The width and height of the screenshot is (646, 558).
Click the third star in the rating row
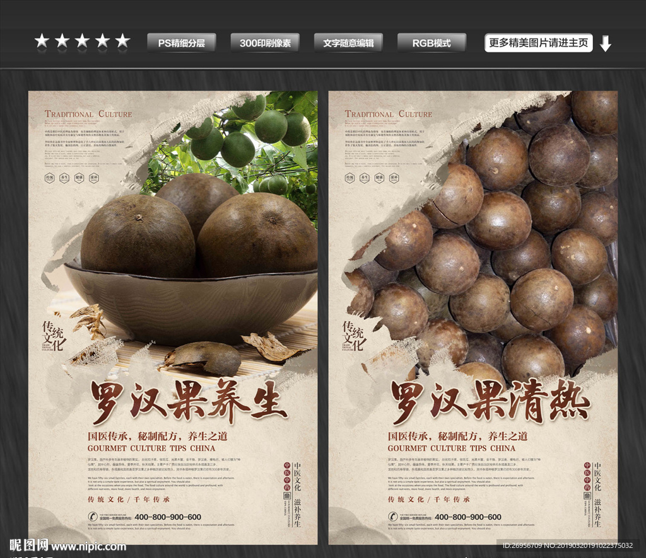coord(83,42)
